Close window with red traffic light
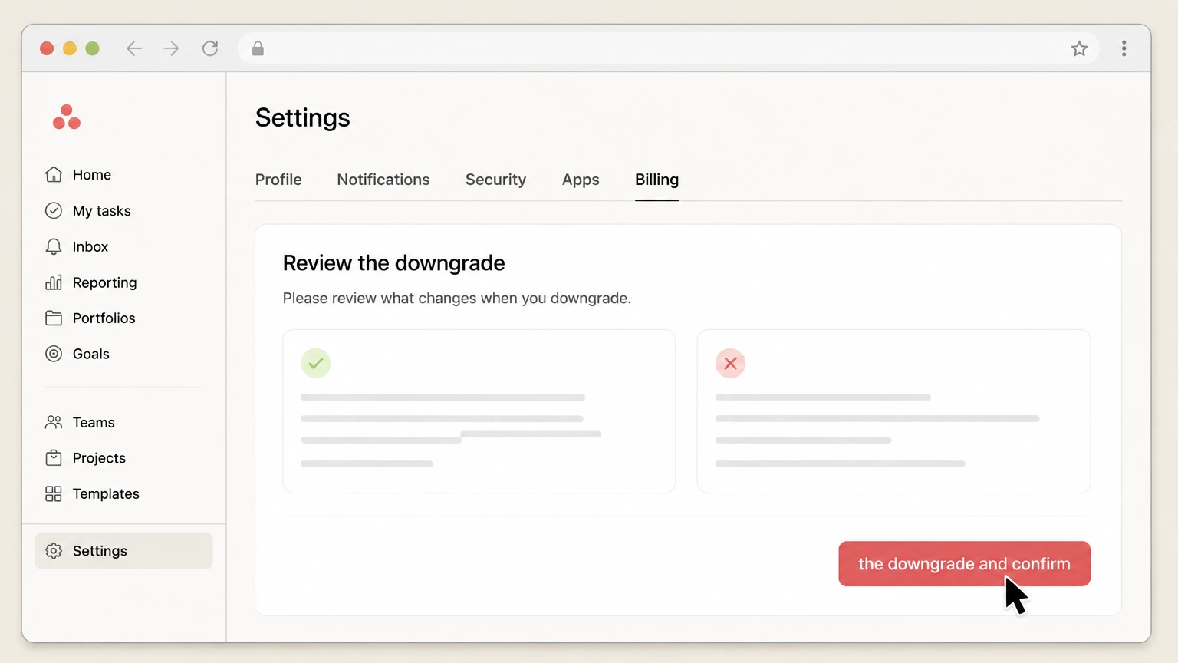Screen dimensions: 1178x663 (47, 49)
